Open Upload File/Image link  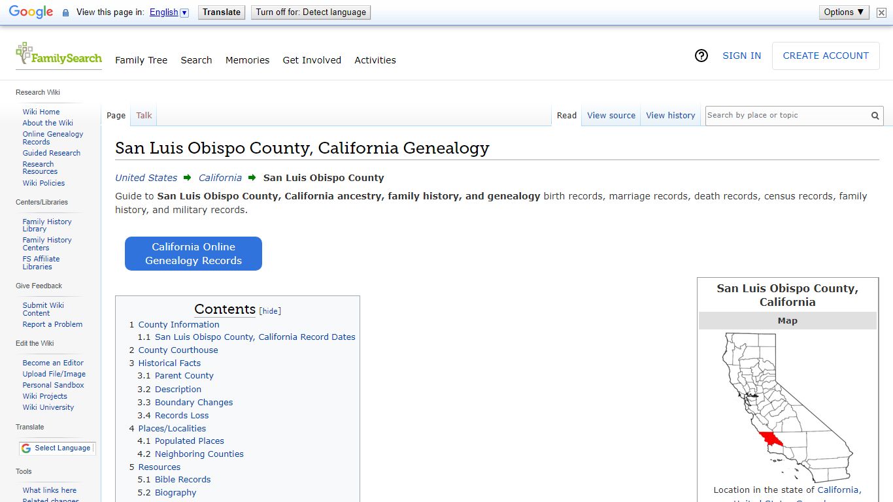point(54,374)
